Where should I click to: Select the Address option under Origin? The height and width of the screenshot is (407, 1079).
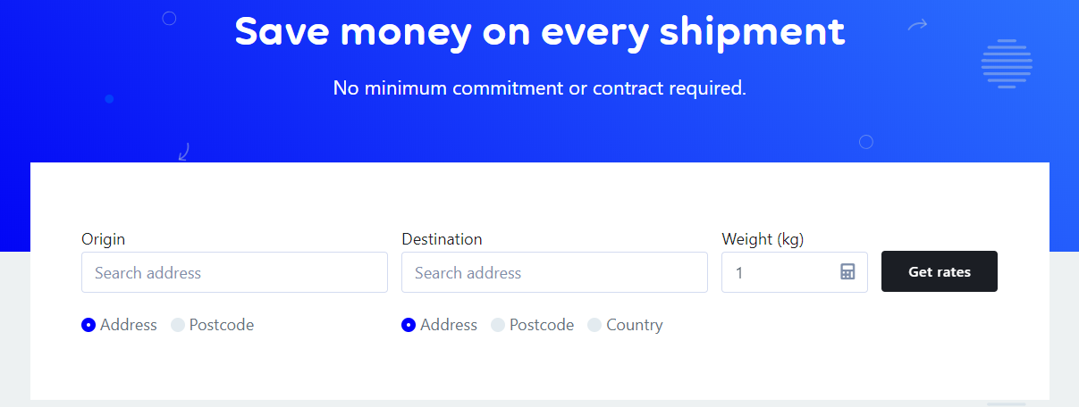pos(120,325)
